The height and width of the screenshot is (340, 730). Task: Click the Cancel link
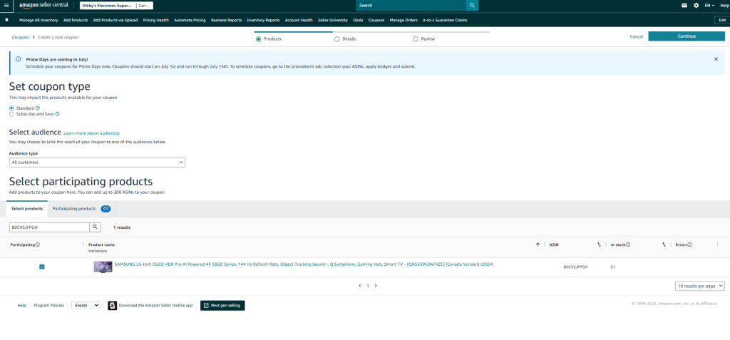click(637, 36)
